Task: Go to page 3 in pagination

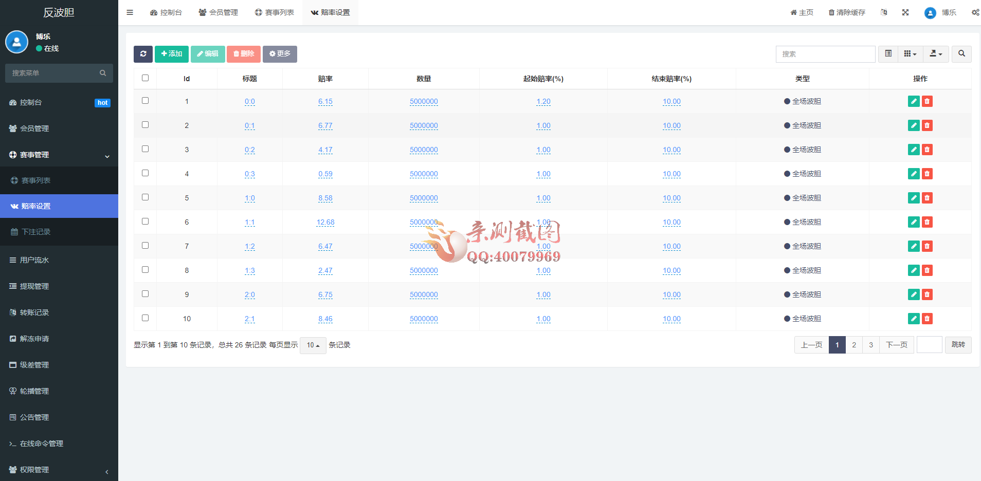Action: (x=870, y=345)
